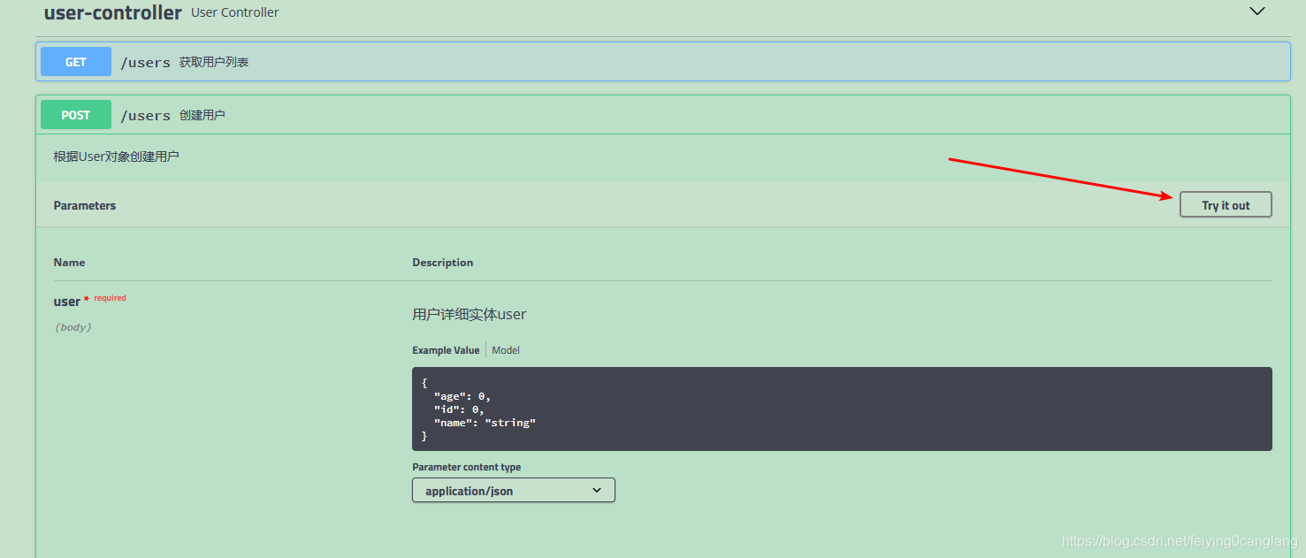Click the 用户详细实体user description text
This screenshot has height=558, width=1306.
click(x=470, y=314)
